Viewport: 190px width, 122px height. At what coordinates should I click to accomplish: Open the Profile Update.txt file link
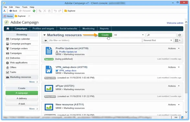pos(68,52)
